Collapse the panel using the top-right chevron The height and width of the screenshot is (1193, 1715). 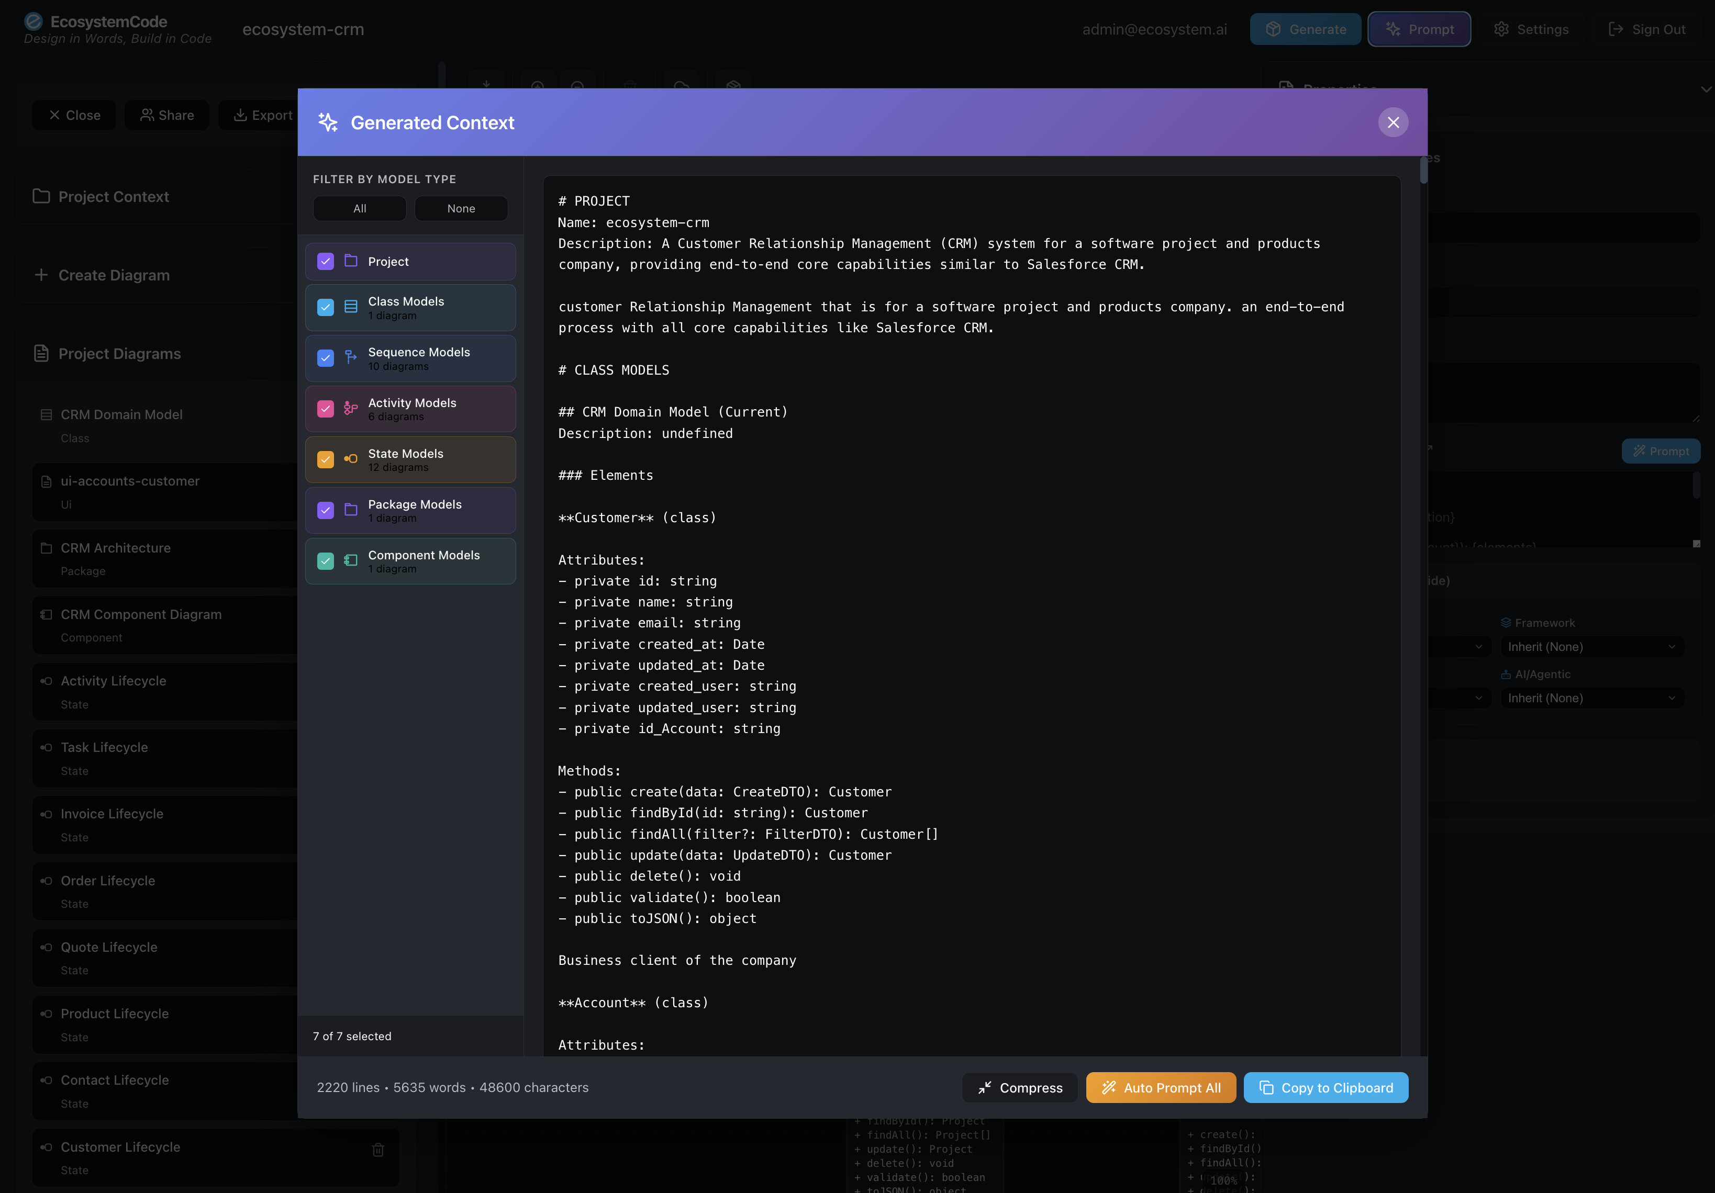[x=1707, y=89]
